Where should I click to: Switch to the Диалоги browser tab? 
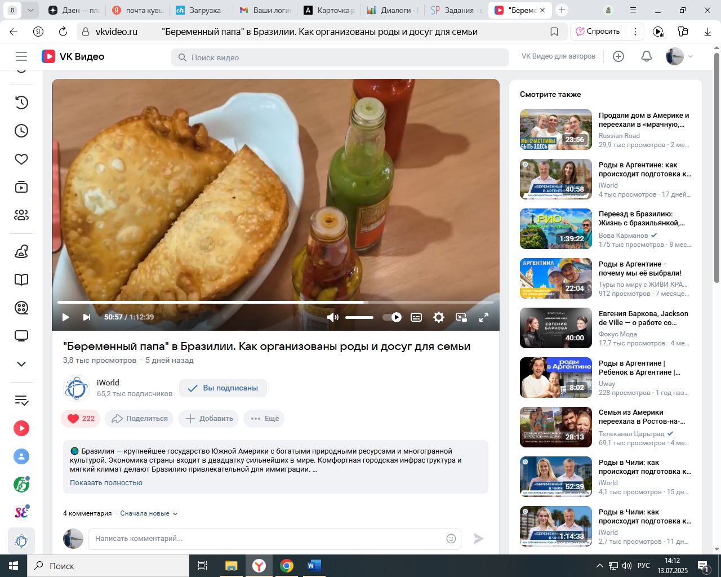click(x=392, y=10)
